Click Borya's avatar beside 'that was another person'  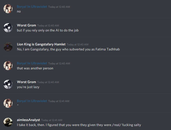pos(8,66)
